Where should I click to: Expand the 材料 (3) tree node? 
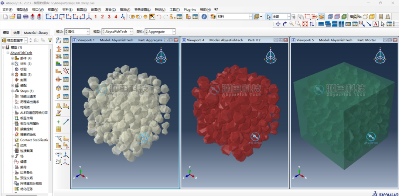pos(13,64)
